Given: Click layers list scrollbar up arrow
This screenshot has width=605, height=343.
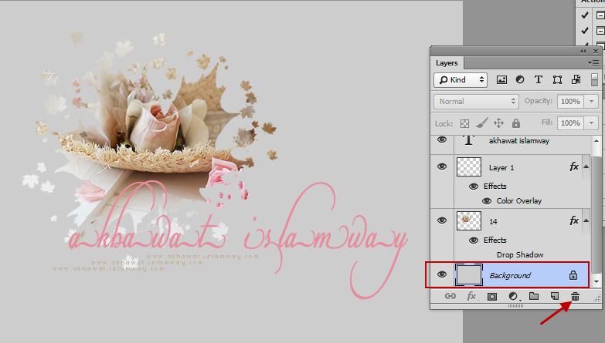Looking at the screenshot, I should (597, 141).
